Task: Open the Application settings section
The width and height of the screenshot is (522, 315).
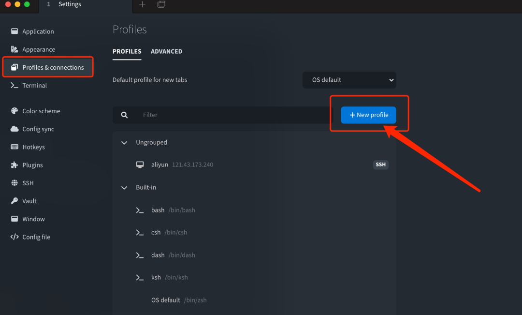Action: pos(38,31)
